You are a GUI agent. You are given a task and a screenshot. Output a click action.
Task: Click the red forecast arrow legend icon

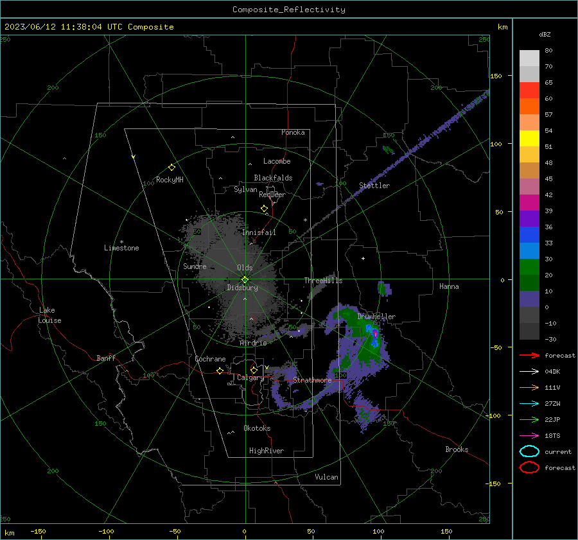pos(529,355)
